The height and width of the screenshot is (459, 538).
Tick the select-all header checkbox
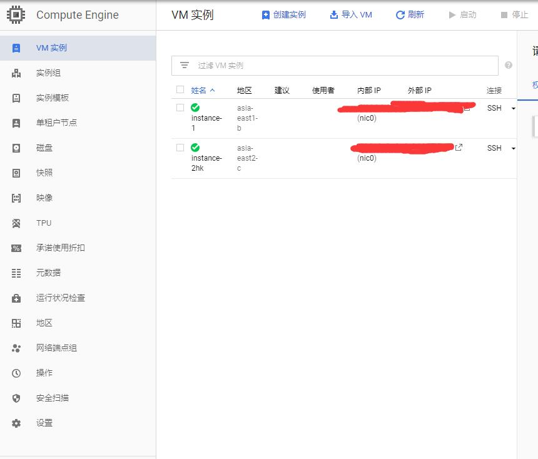pyautogui.click(x=180, y=89)
